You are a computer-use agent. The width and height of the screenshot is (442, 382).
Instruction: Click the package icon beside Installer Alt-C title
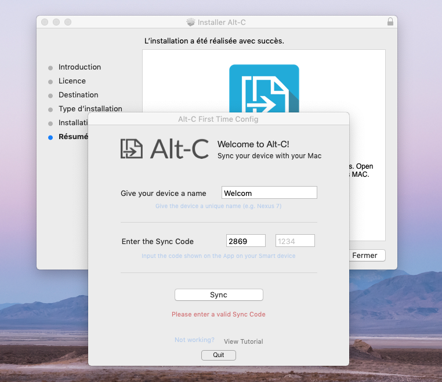(191, 22)
